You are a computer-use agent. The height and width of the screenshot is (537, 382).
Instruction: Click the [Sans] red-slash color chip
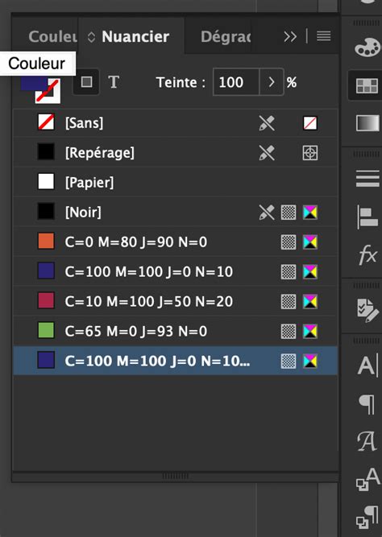[46, 122]
